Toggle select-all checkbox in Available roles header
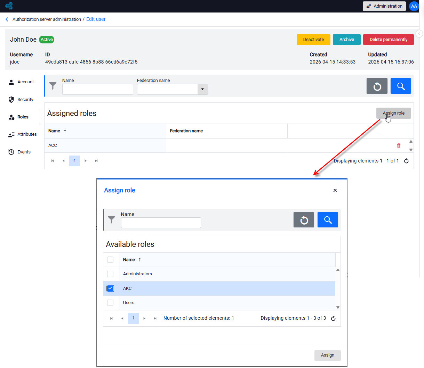424x368 pixels. (110, 260)
